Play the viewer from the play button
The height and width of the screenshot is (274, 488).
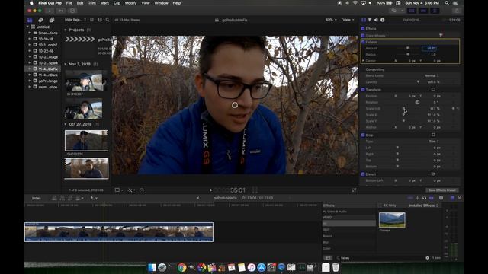[211, 190]
